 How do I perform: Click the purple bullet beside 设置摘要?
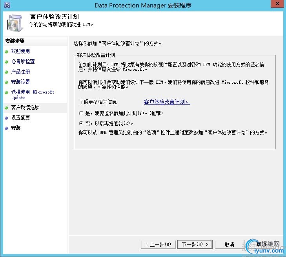(x=6, y=118)
